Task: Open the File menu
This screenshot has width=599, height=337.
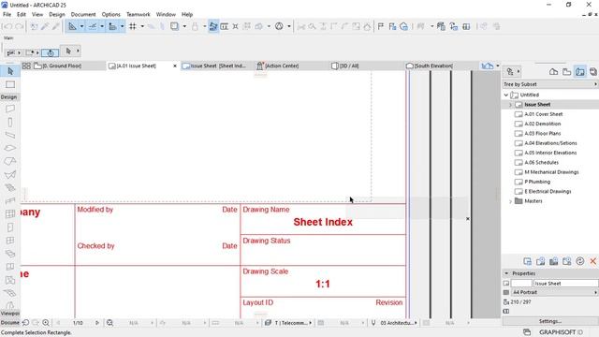Action: tap(7, 15)
